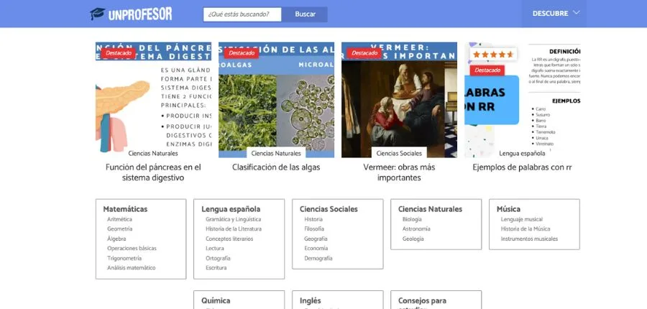Click the Buscar search button

click(305, 14)
